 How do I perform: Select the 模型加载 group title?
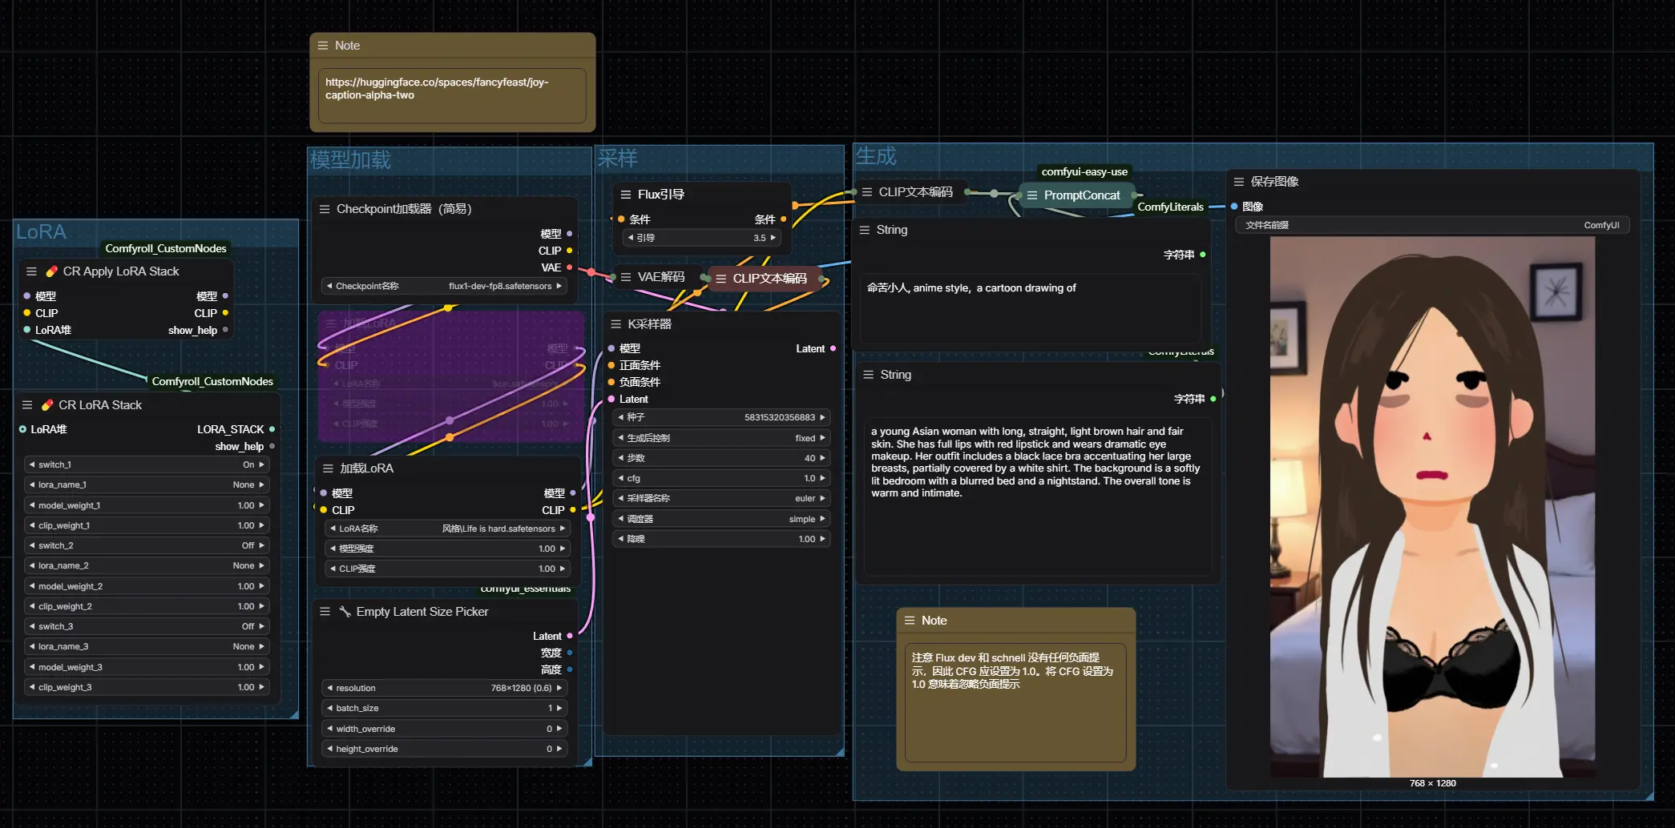point(350,160)
